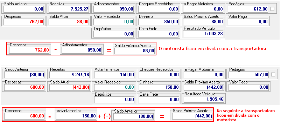Image resolution: width=281 pixels, height=129 pixels.
Task: Select Carta Frete field beside Resultado Veículo 1.985,46
Action: tap(159, 100)
